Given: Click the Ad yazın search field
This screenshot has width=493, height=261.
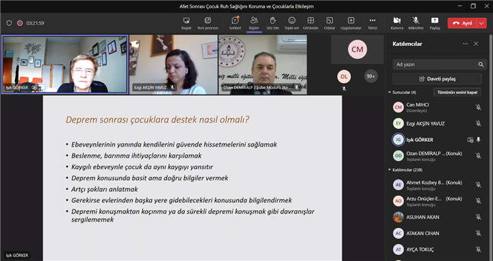Looking at the screenshot, I should point(437,64).
